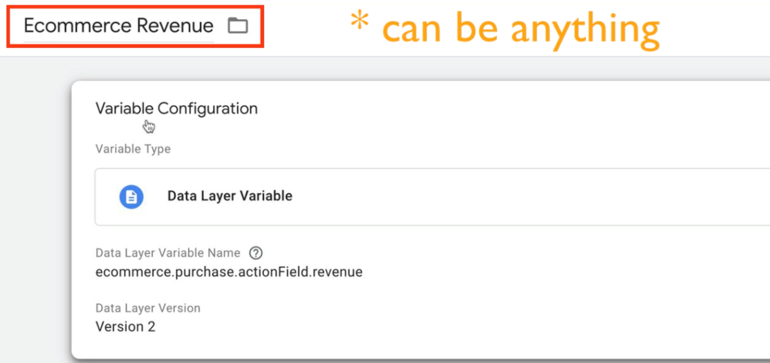This screenshot has height=363, width=770.
Task: Click the "Data Layer Variable Name" label
Action: point(168,253)
